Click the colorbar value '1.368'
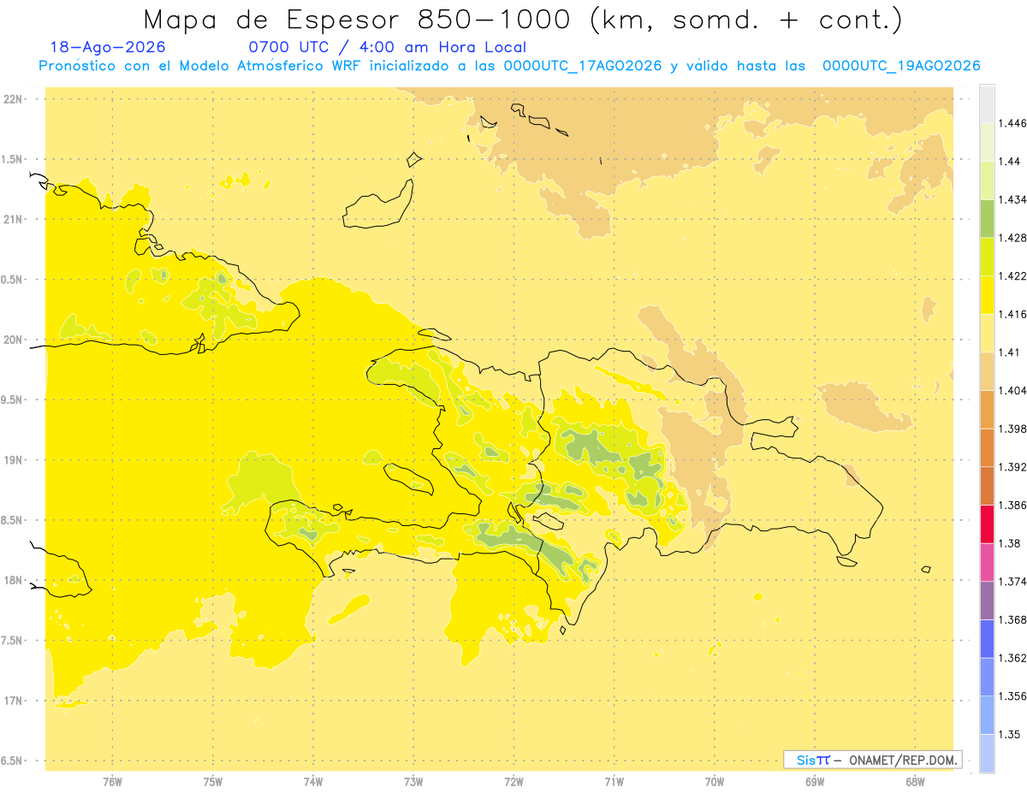This screenshot has height=793, width=1027. tap(1012, 619)
